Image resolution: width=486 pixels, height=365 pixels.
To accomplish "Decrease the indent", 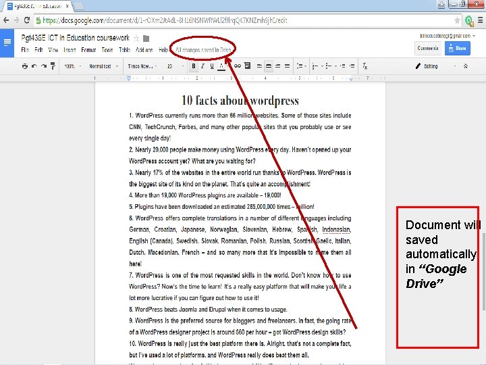I will 342,66.
